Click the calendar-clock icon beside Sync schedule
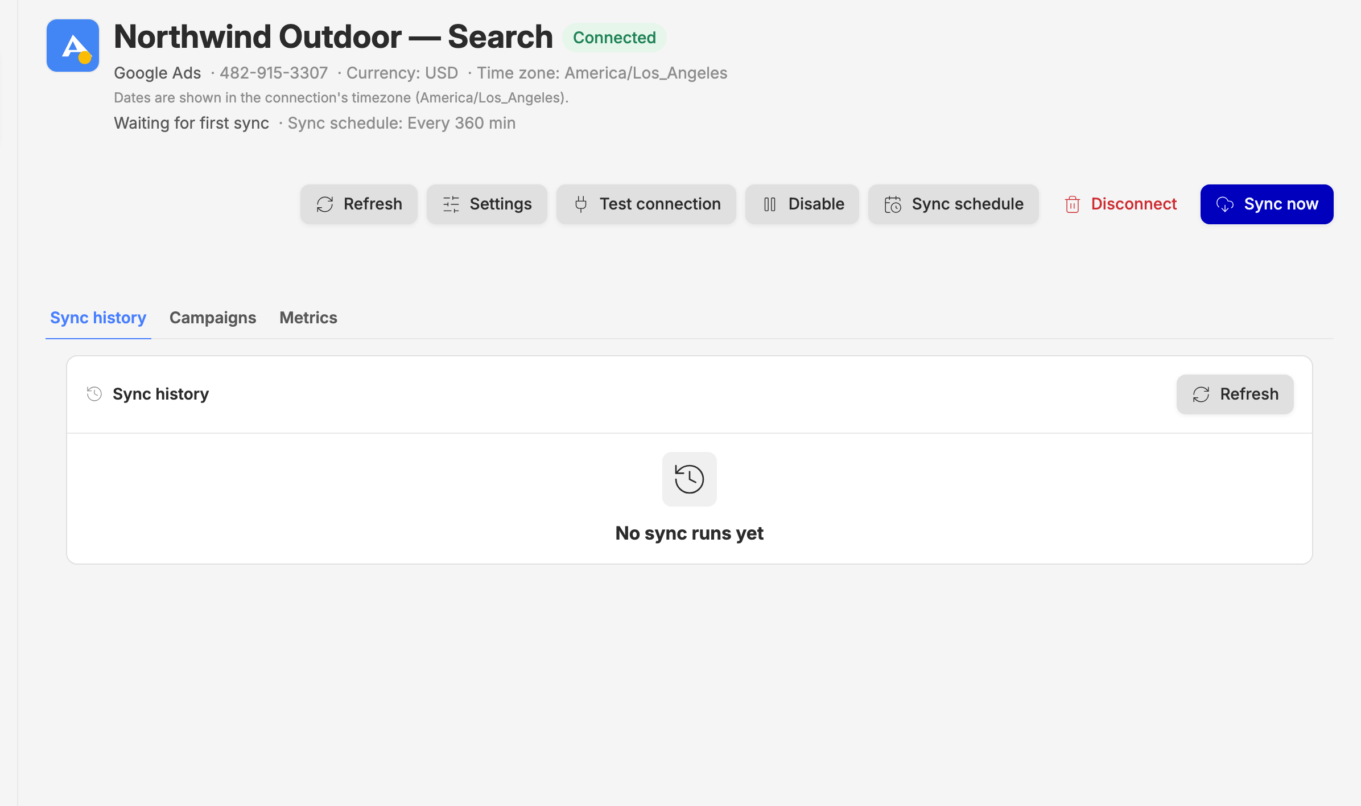This screenshot has width=1361, height=806. pyautogui.click(x=893, y=204)
